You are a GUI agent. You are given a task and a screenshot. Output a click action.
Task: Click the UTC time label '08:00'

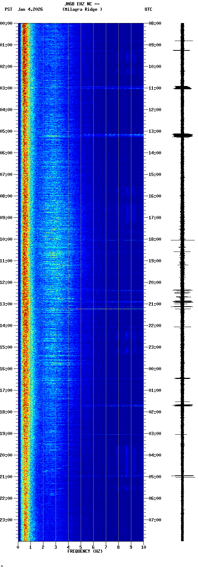click(155, 23)
